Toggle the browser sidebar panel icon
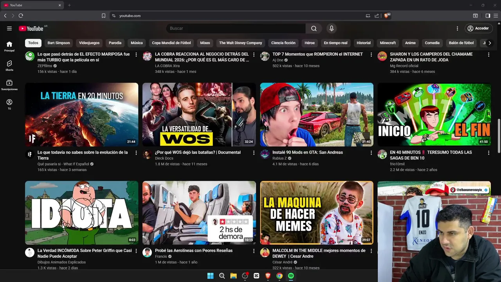This screenshot has width=501, height=282. tap(488, 16)
